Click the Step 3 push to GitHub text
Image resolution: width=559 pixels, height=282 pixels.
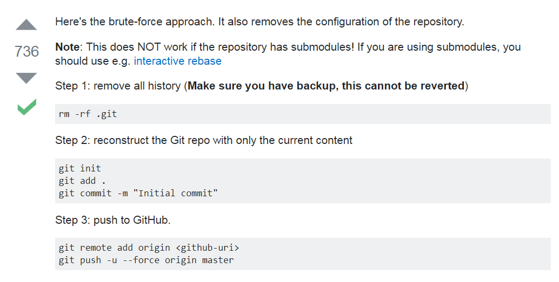pos(113,220)
